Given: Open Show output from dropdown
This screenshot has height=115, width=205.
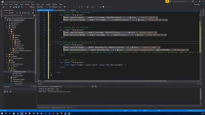Looking at the screenshot, I should click(65, 87).
